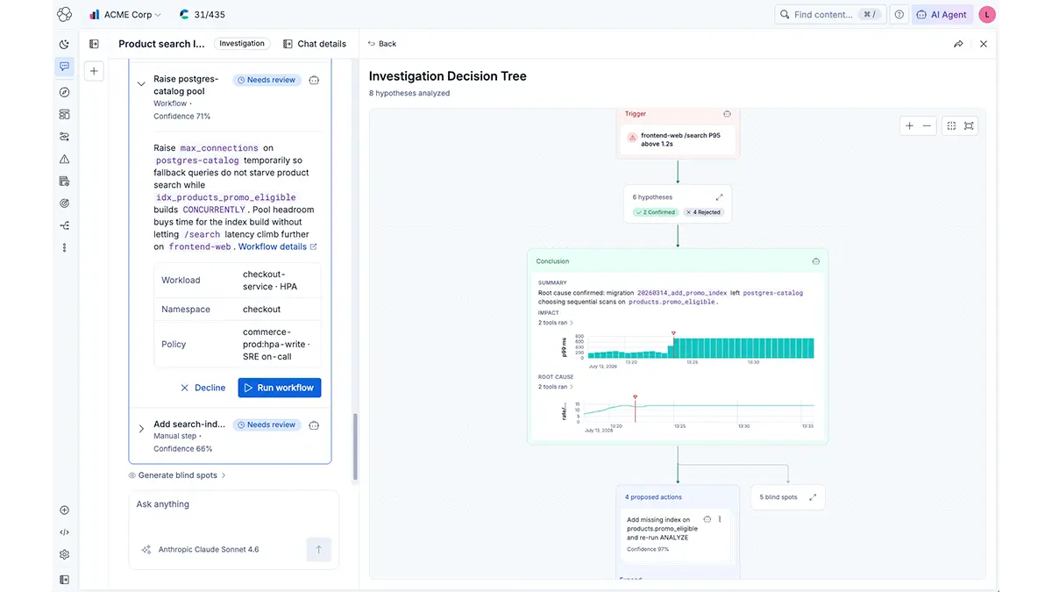Screen dimensions: 1052x592
Task: Open the compass explore sidebar icon
Action: [64, 92]
